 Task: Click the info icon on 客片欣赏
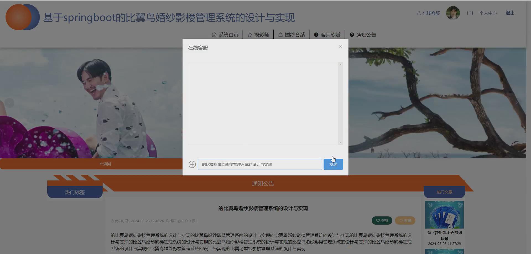316,35
